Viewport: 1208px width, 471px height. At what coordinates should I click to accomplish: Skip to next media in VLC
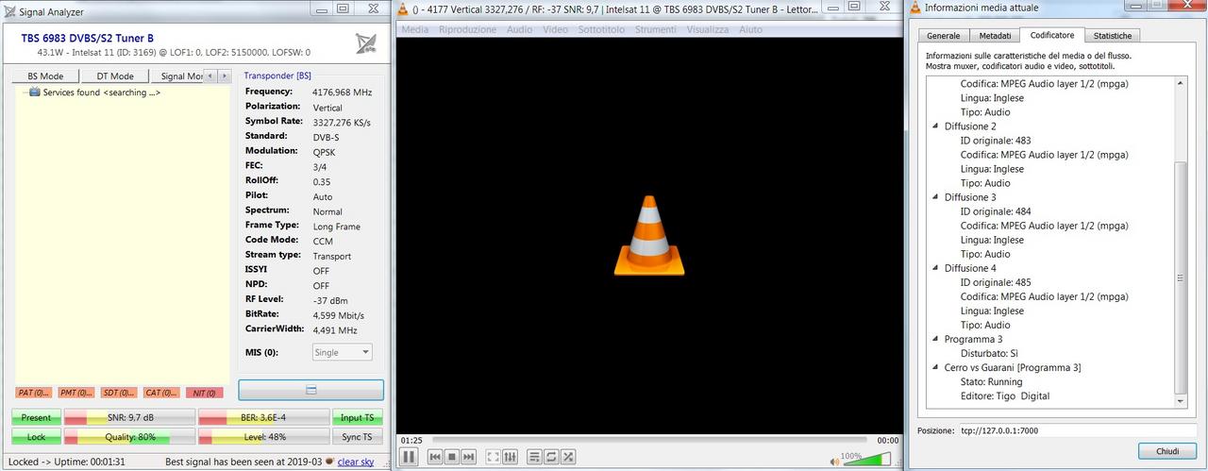(468, 457)
